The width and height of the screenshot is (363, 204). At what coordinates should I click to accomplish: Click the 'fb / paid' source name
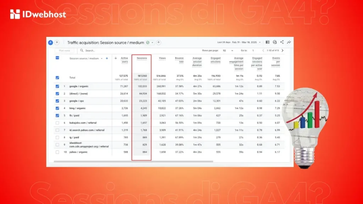pyautogui.click(x=74, y=115)
